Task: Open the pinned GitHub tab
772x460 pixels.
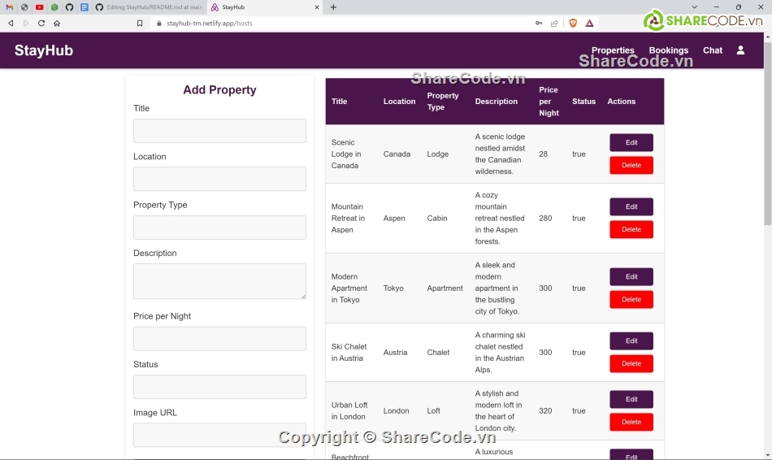Action: tap(69, 7)
